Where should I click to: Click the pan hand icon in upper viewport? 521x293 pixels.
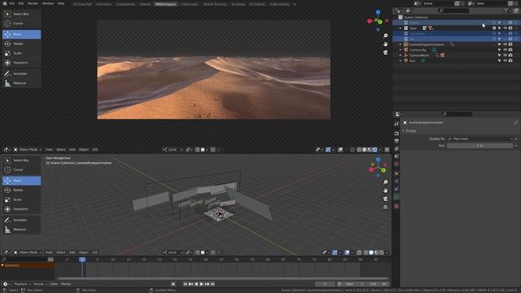tap(385, 44)
